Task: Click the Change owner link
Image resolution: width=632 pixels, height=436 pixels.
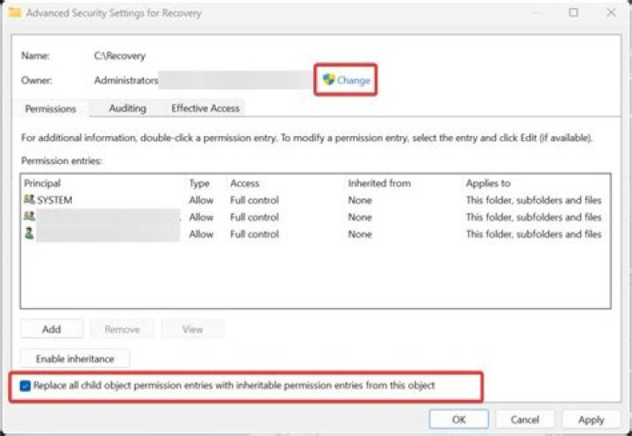Action: pyautogui.click(x=353, y=80)
